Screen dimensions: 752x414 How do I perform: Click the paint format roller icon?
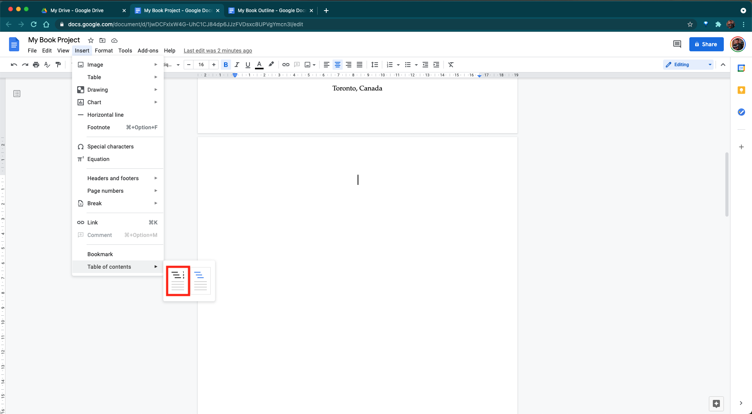58,65
